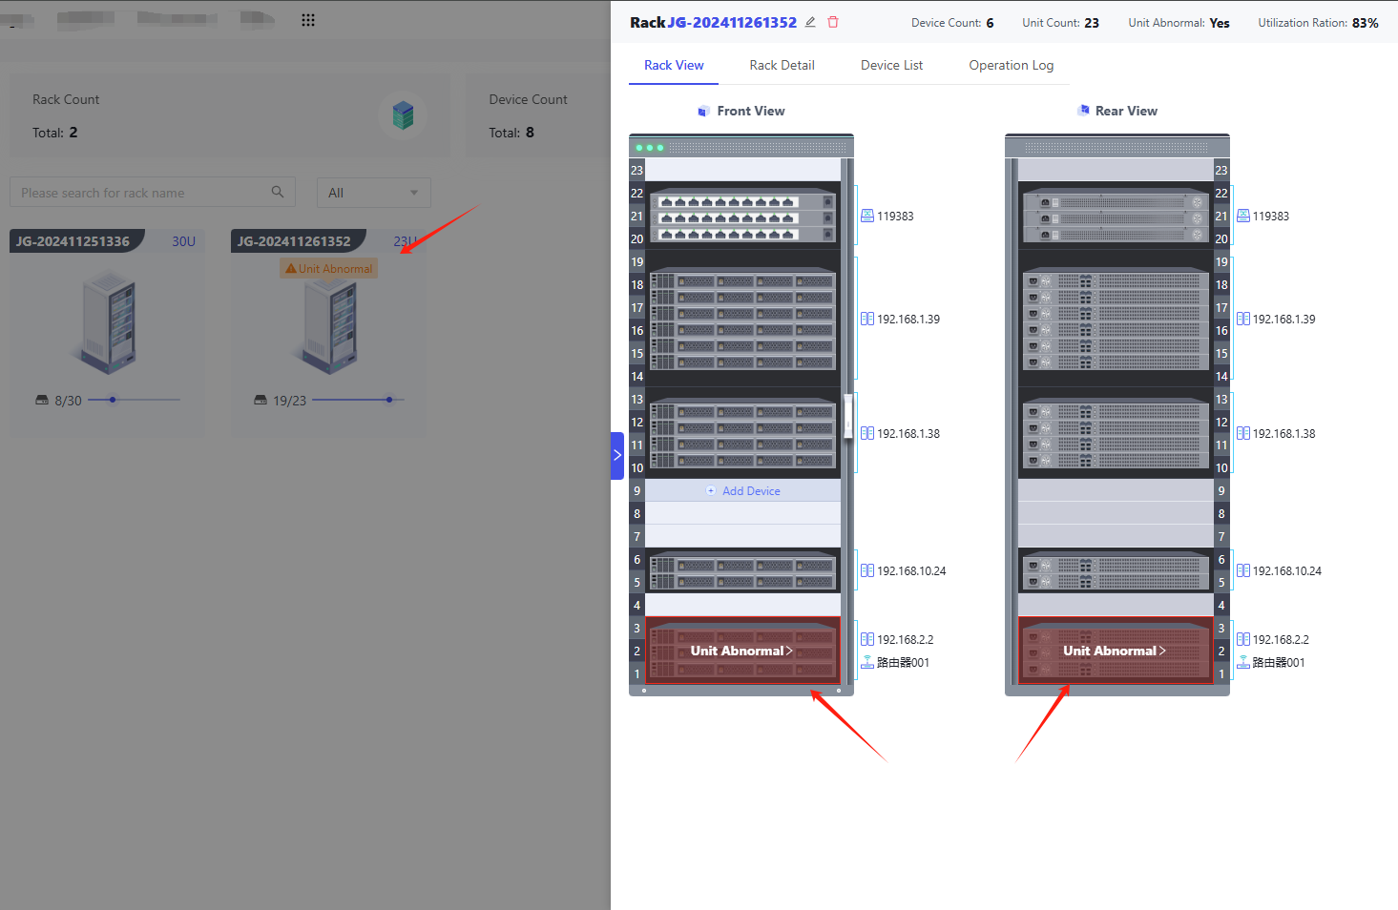Switch to the Rack Detail tab
The height and width of the screenshot is (910, 1398).
click(x=782, y=65)
